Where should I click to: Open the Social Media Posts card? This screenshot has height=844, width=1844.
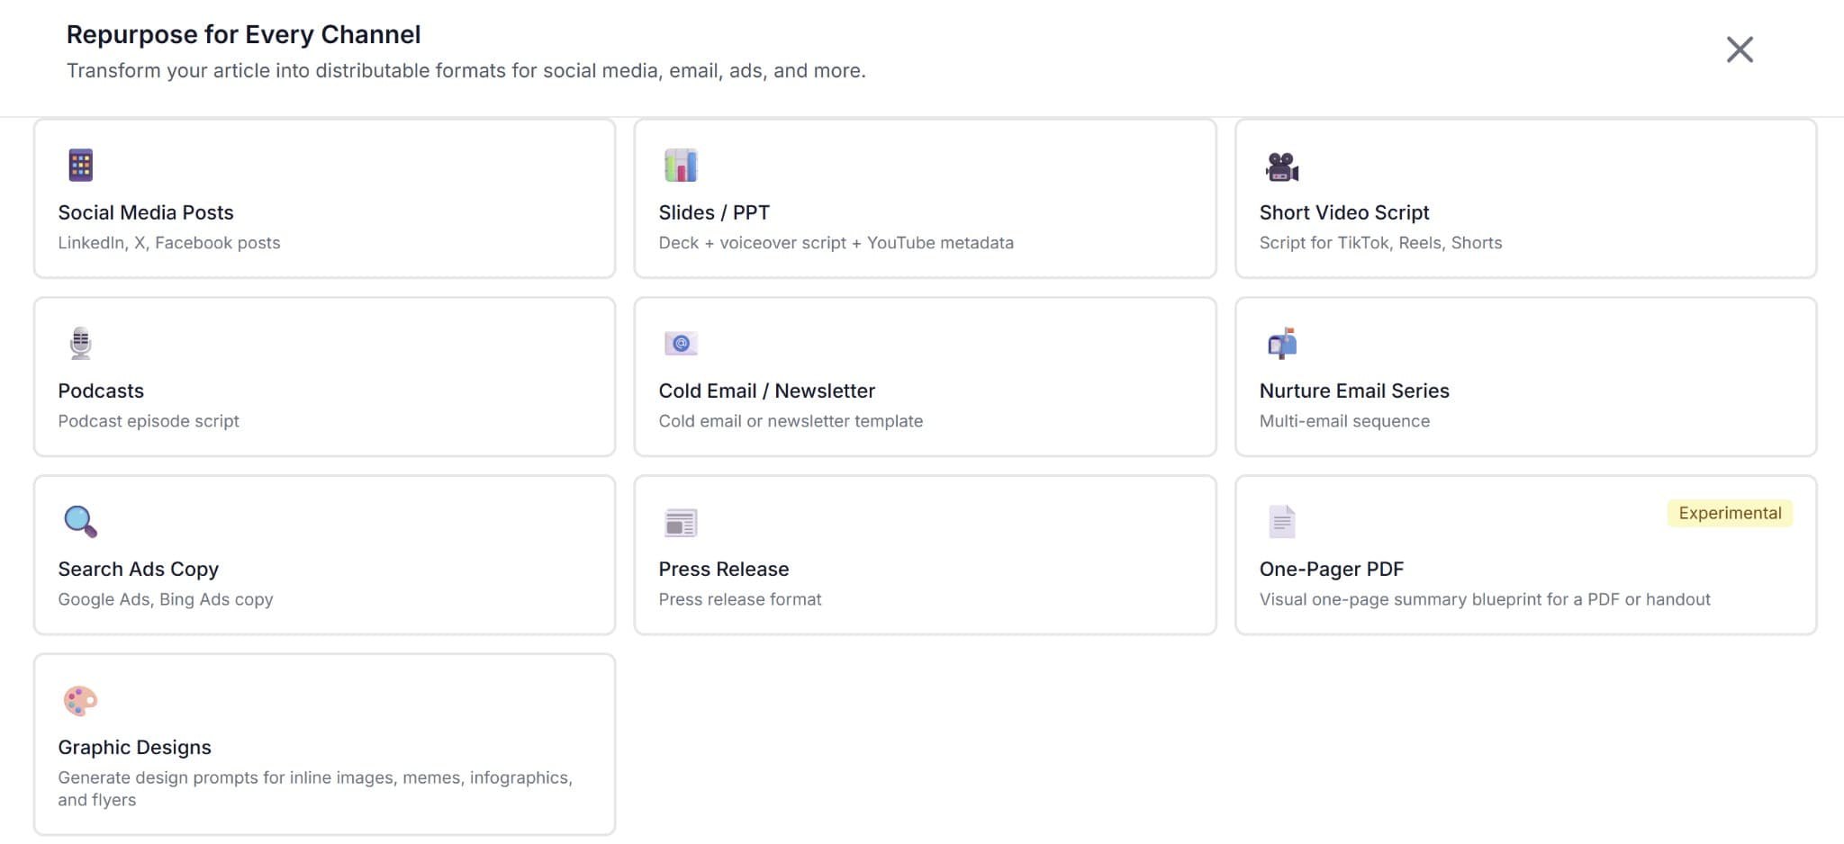point(324,198)
